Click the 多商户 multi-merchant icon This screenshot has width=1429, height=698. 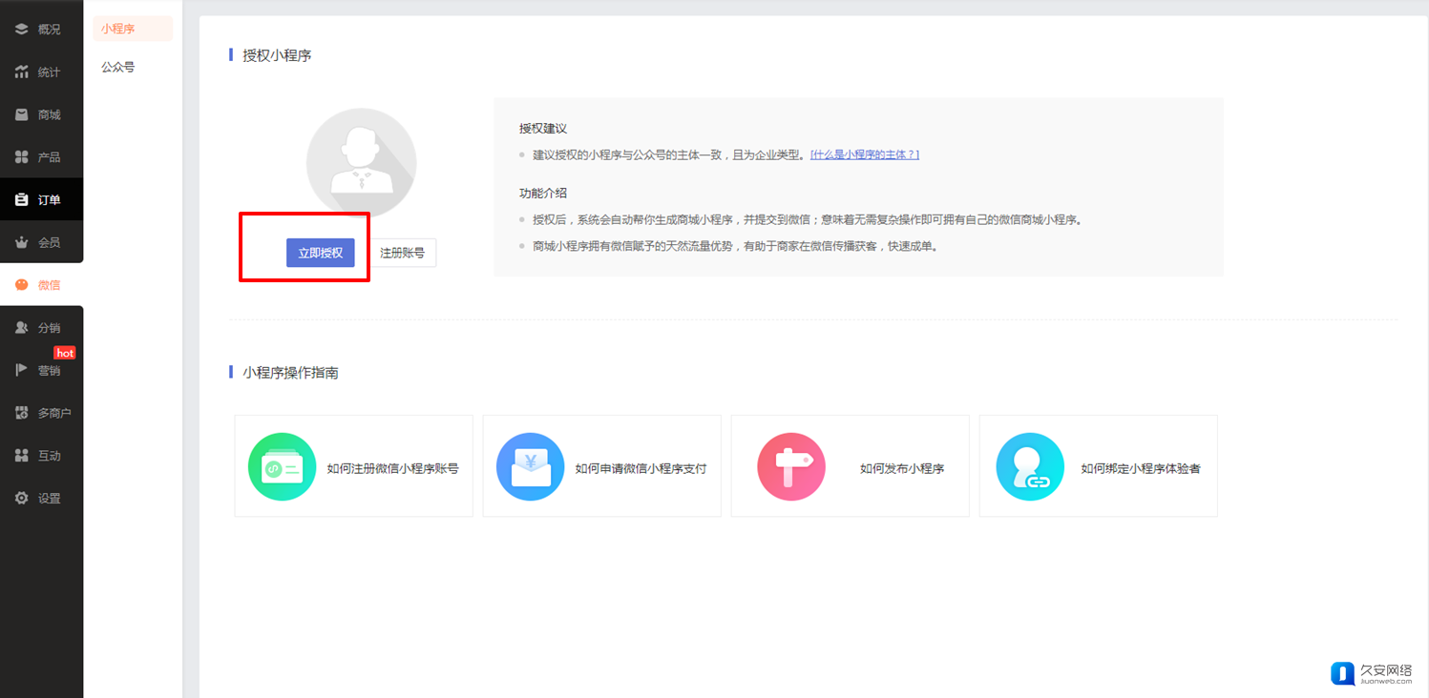[x=21, y=413]
